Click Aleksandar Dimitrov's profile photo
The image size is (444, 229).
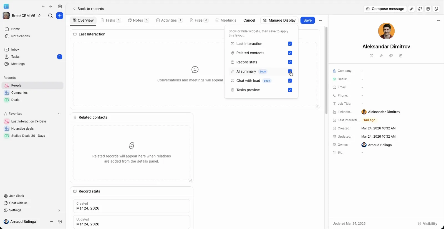tap(386, 31)
